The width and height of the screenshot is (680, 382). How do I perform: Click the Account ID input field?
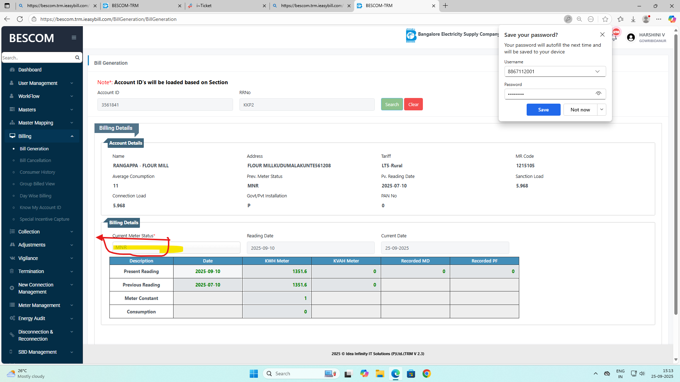pyautogui.click(x=165, y=105)
